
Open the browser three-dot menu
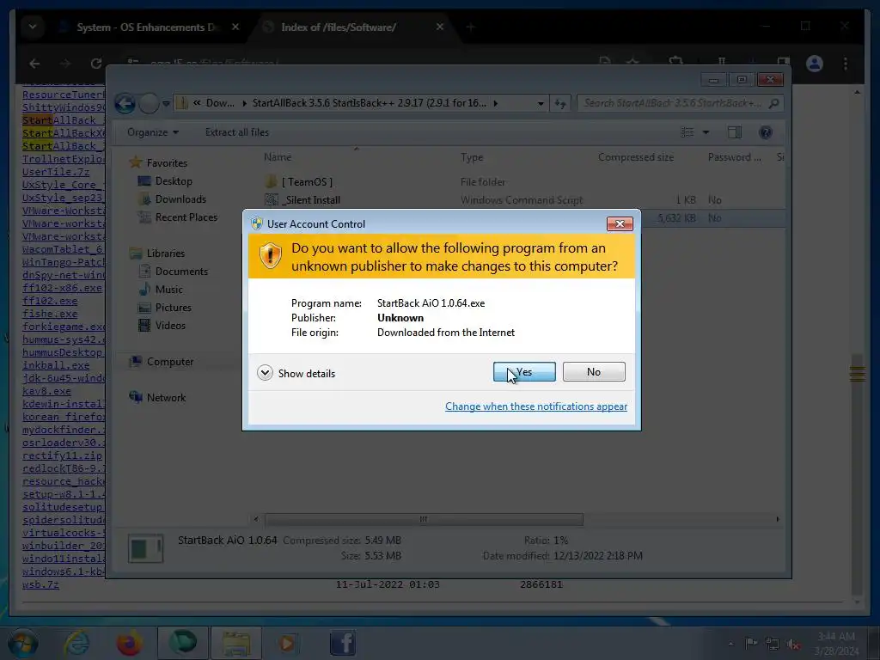coord(846,64)
